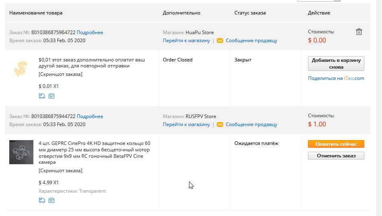Click delivery truck icon under $0.01 order item

click(x=42, y=96)
